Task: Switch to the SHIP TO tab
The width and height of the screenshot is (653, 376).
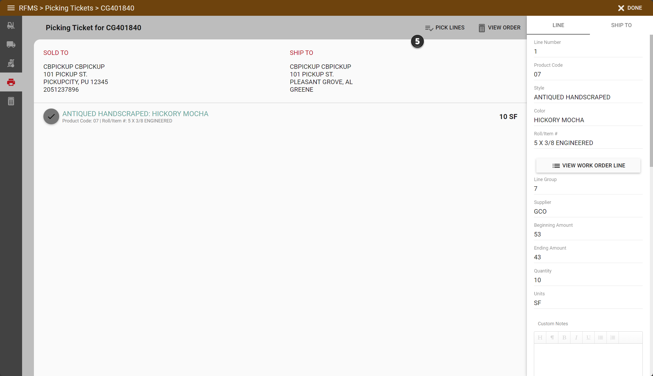Action: pos(621,25)
